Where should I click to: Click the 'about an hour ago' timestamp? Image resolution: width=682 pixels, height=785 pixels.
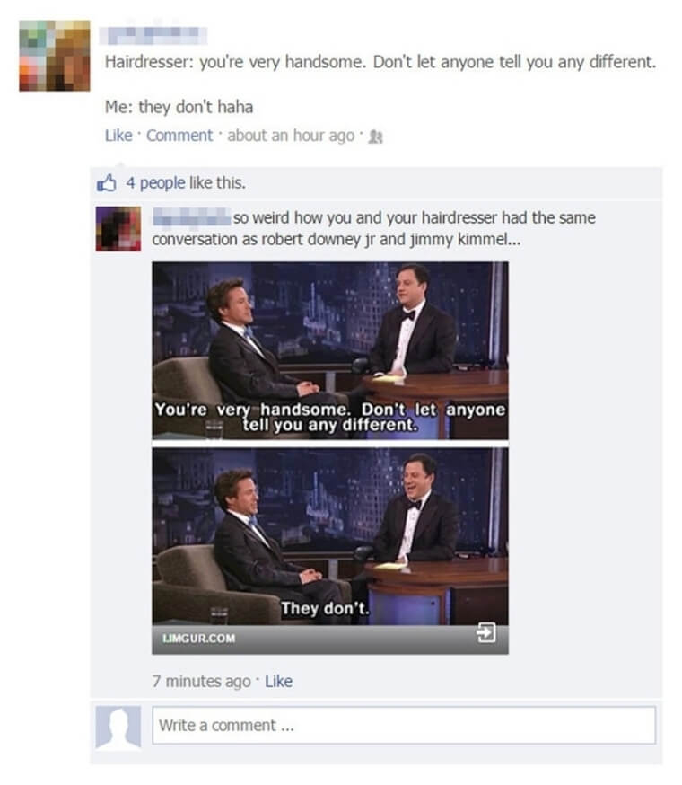point(291,135)
